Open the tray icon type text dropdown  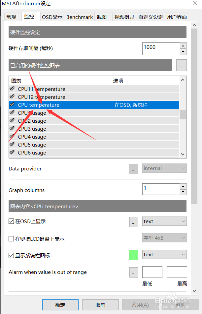pos(164,254)
